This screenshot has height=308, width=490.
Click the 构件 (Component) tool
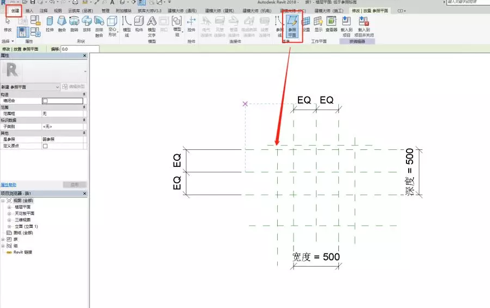(x=139, y=24)
